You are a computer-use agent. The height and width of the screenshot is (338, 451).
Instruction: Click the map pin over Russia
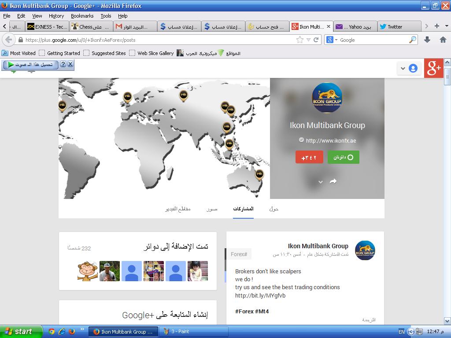click(184, 96)
